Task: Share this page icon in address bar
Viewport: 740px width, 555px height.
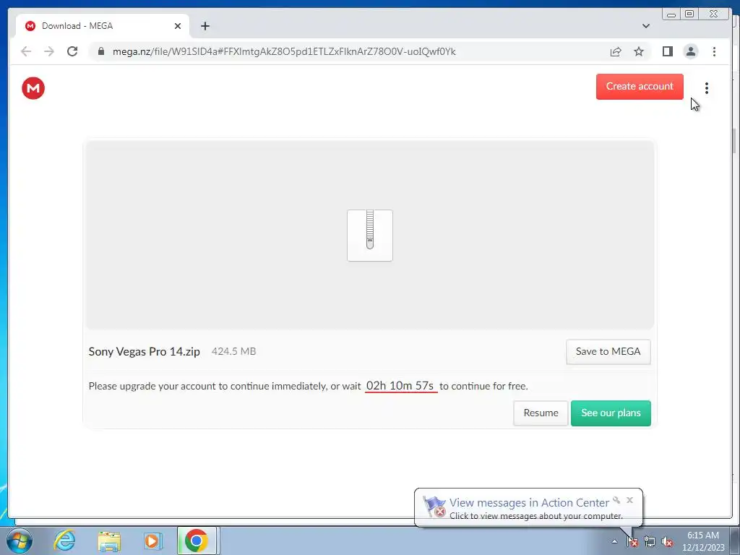Action: tap(616, 51)
